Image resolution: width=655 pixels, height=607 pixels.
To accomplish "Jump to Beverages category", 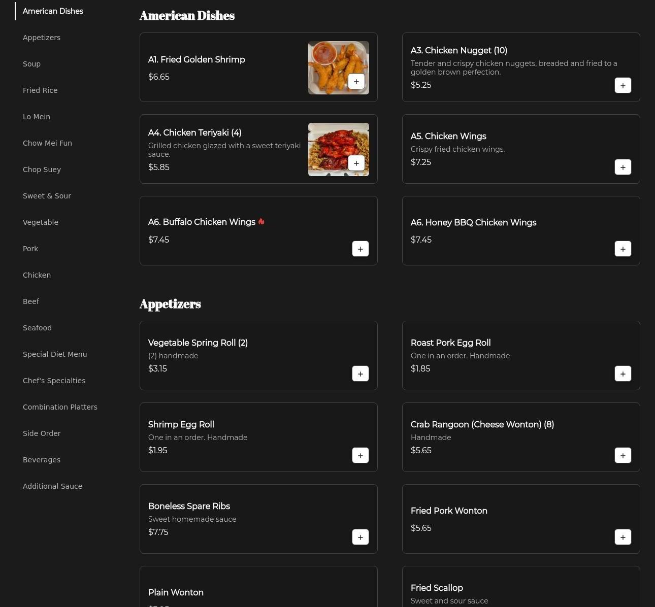I will tap(42, 460).
